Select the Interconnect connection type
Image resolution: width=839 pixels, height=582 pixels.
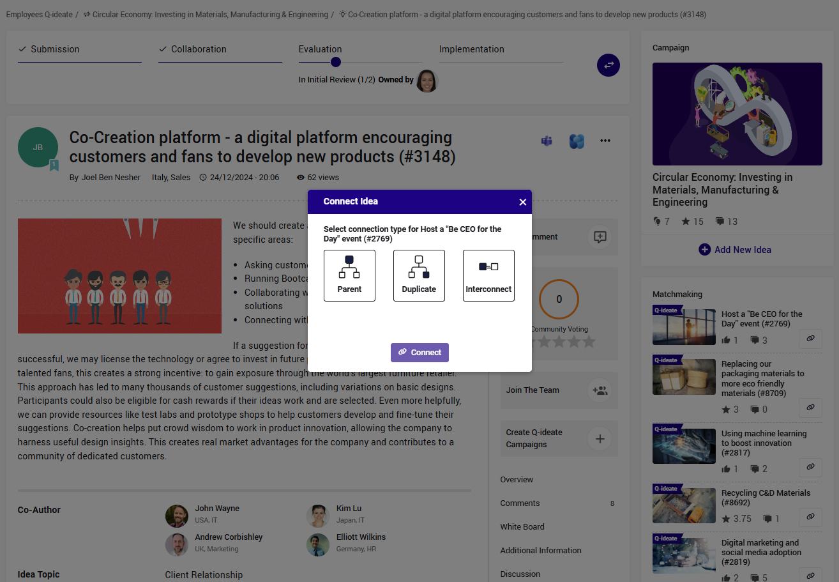coord(488,275)
